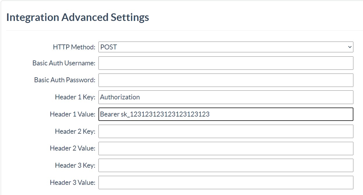This screenshot has height=195, width=363.
Task: Click the Header 3 Key input field
Action: (x=226, y=165)
